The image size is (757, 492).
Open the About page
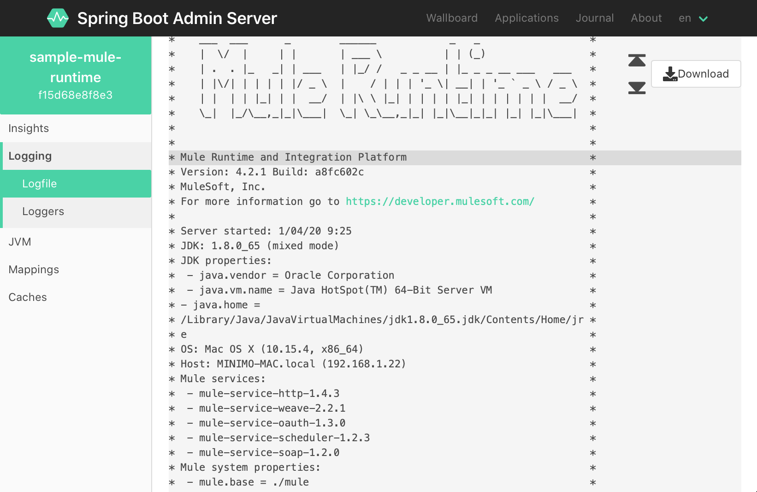646,18
